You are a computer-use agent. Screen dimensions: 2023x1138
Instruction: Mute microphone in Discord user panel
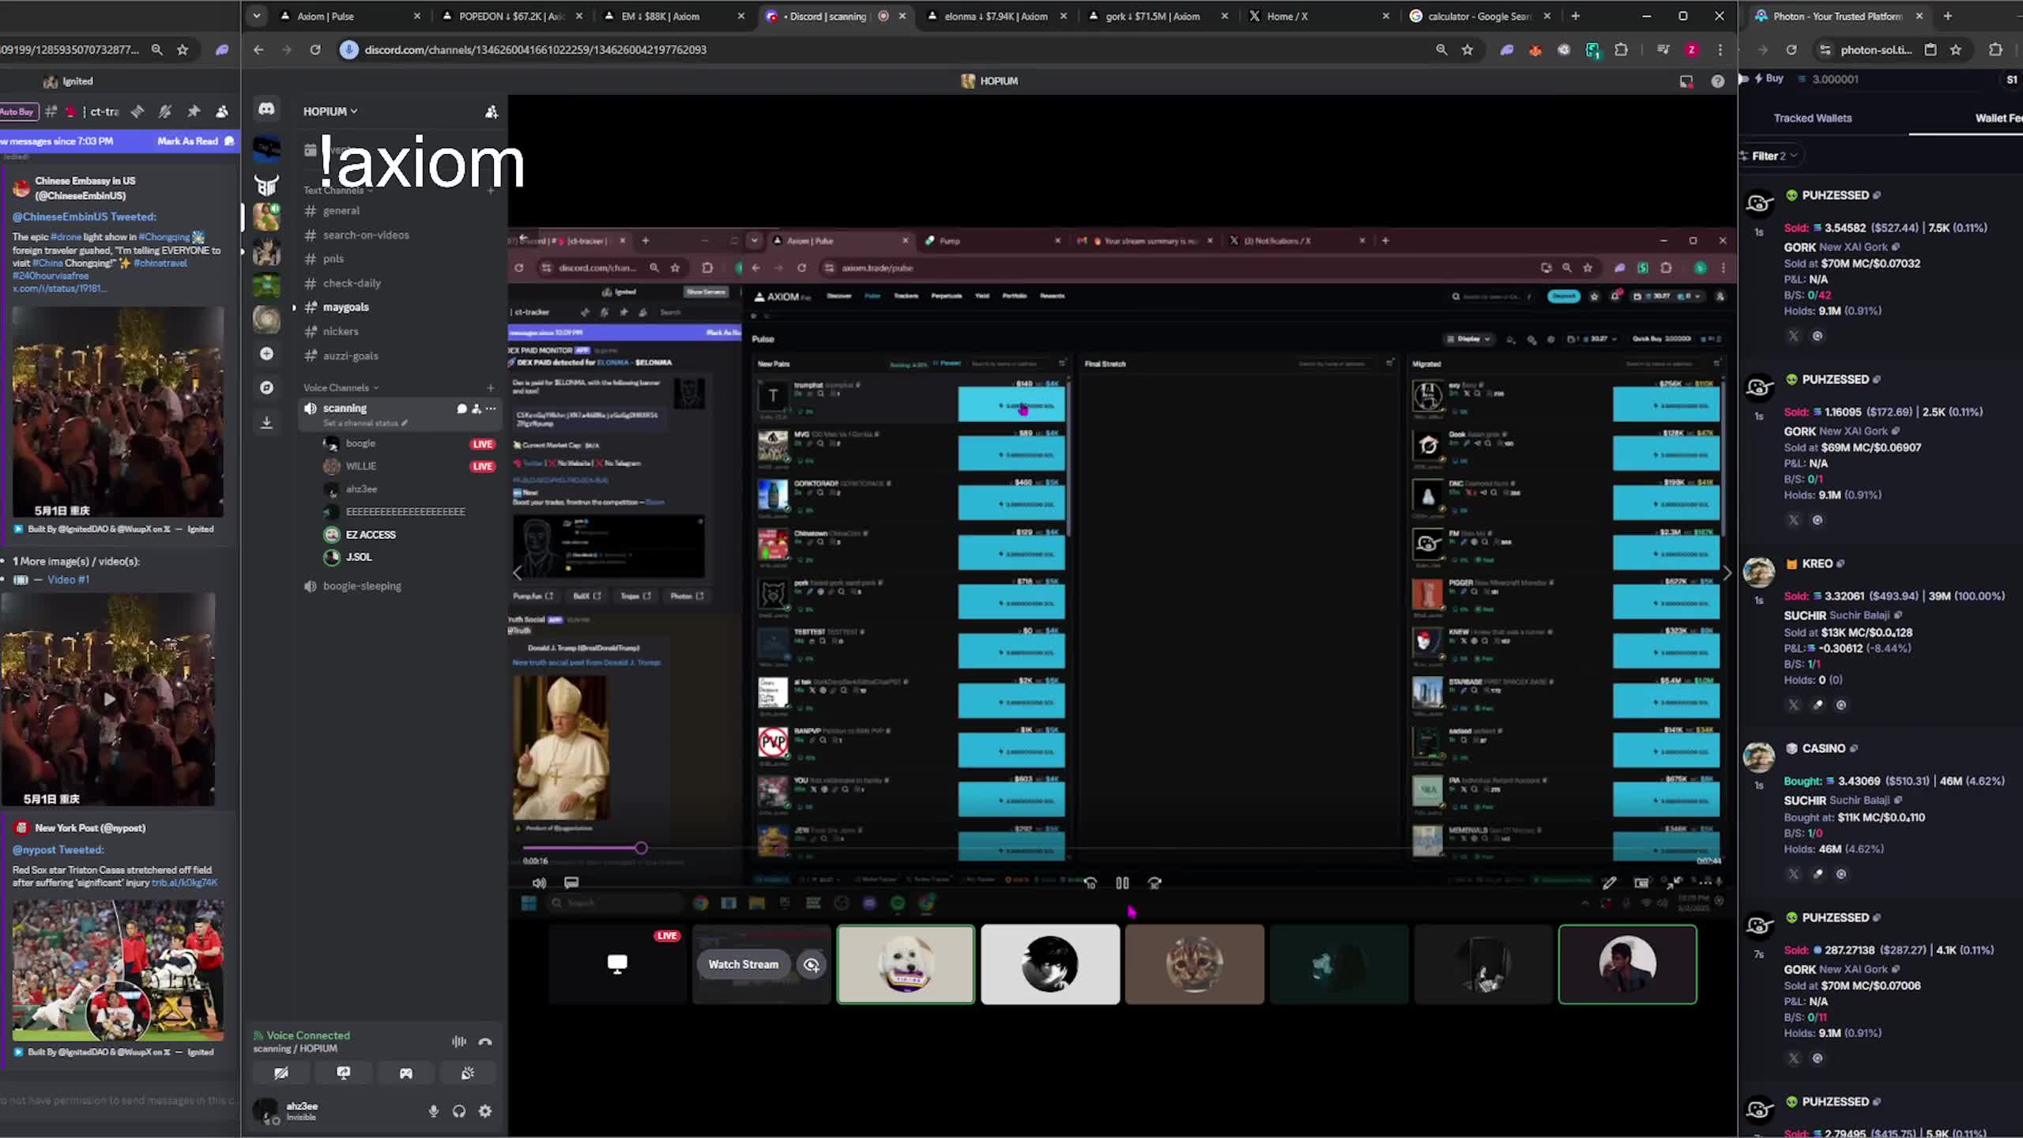(x=433, y=1111)
